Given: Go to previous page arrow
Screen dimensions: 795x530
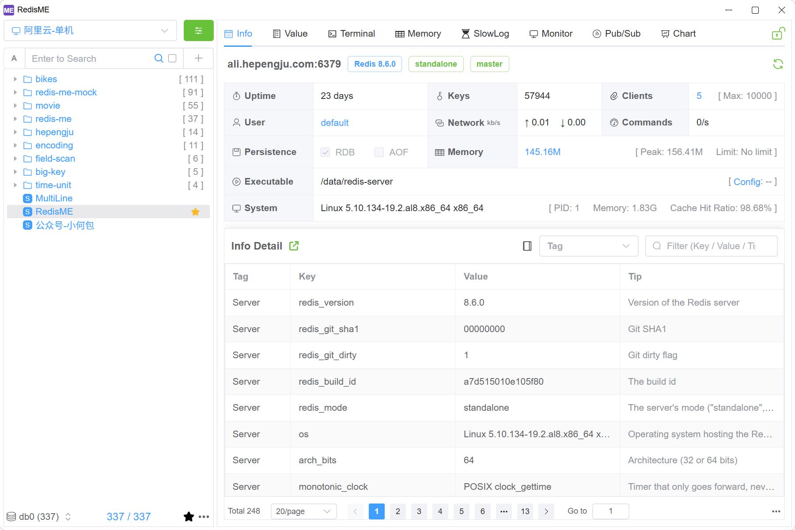Looking at the screenshot, I should 355,511.
